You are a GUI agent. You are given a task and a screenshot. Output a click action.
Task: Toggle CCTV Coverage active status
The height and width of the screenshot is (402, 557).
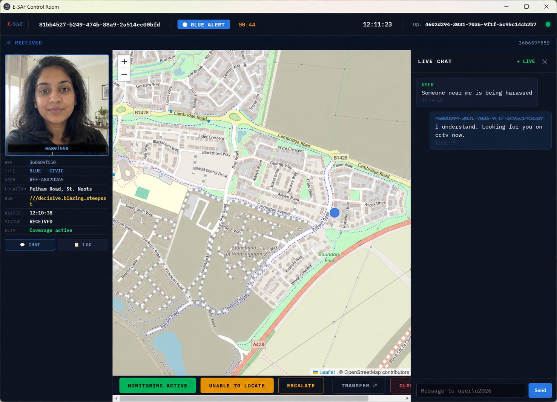coord(51,230)
